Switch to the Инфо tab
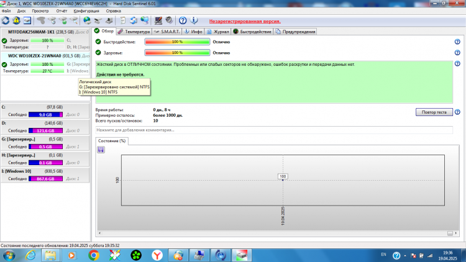Screen dimensions: 466x262 click(x=193, y=32)
